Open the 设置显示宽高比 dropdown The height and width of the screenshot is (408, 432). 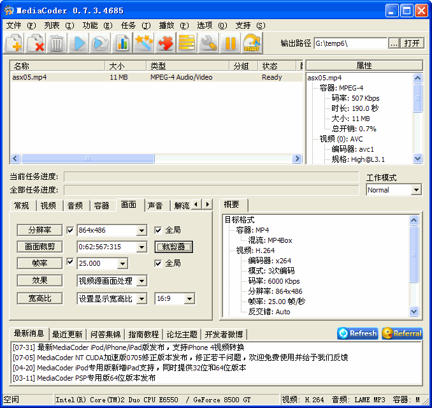[141, 298]
